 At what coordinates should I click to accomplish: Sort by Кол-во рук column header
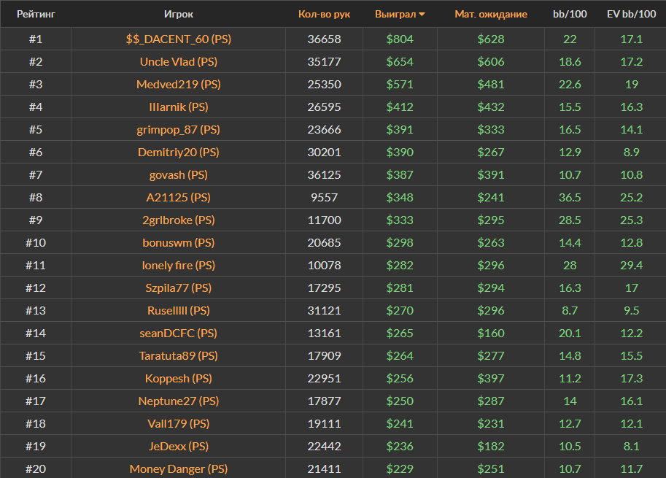324,15
